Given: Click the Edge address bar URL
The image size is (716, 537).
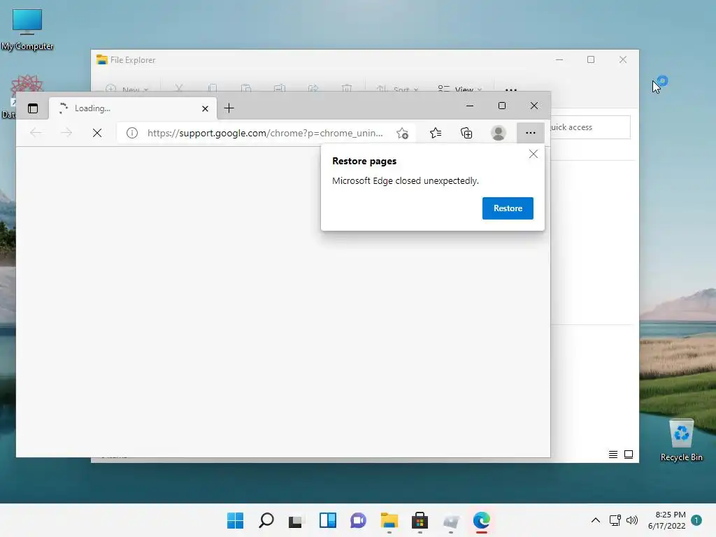Looking at the screenshot, I should [265, 133].
